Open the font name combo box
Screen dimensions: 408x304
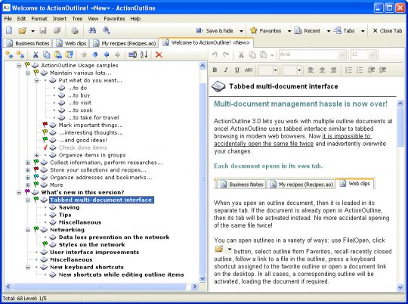313,54
